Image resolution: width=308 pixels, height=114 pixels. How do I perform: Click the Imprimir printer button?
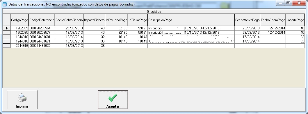pyautogui.click(x=22, y=100)
